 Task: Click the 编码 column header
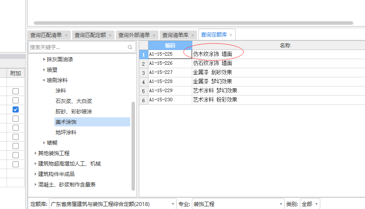[170, 45]
